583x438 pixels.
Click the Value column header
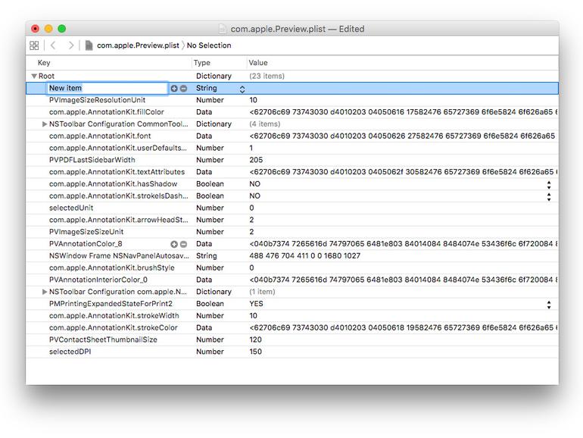click(x=258, y=63)
